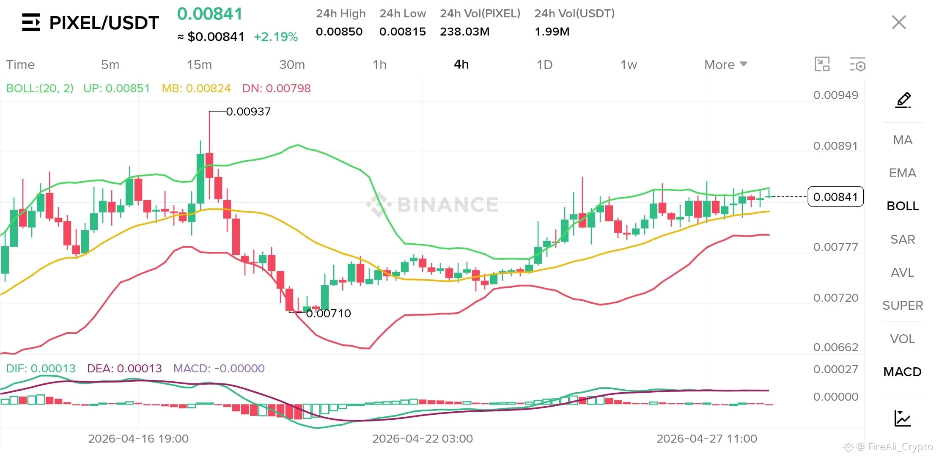Enable the VOL sub-indicator

(903, 339)
